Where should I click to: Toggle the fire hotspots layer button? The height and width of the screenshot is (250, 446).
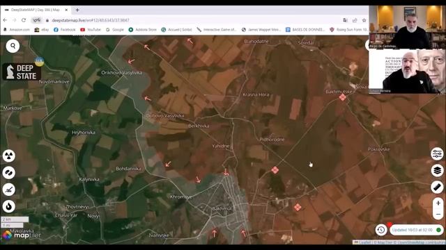[x=9, y=206]
